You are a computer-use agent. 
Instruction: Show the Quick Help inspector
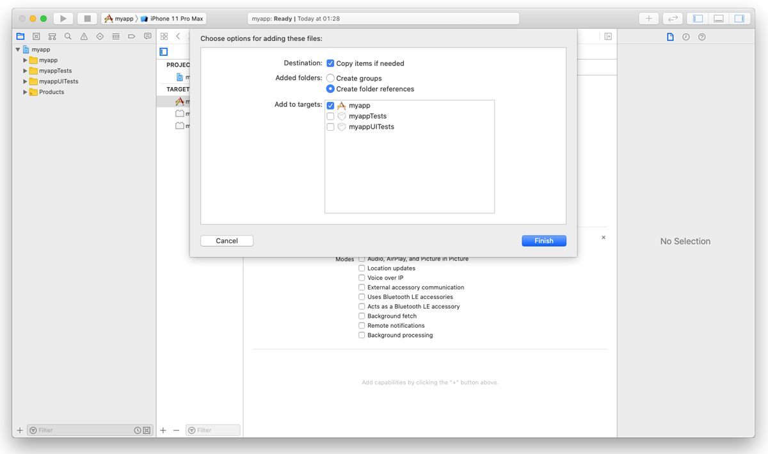pos(702,37)
